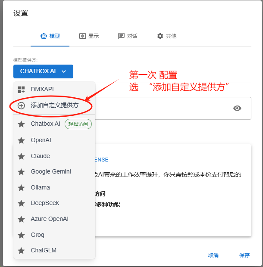Click the star icon beside Ollama
This screenshot has width=263, height=267.
21,188
